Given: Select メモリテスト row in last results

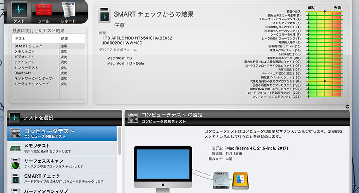Looking at the screenshot, I should pos(48,52).
